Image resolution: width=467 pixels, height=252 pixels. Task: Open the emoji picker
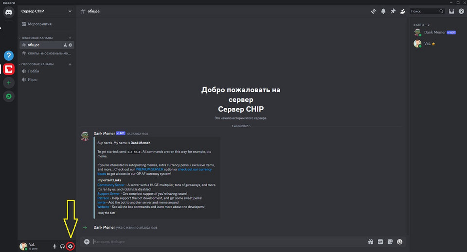[x=399, y=241]
